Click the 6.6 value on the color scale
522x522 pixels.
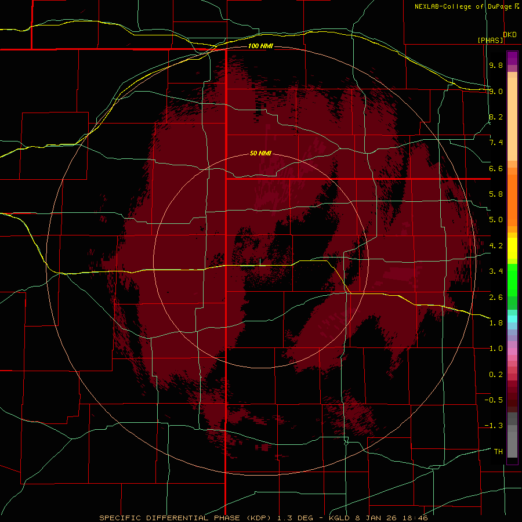click(x=496, y=168)
